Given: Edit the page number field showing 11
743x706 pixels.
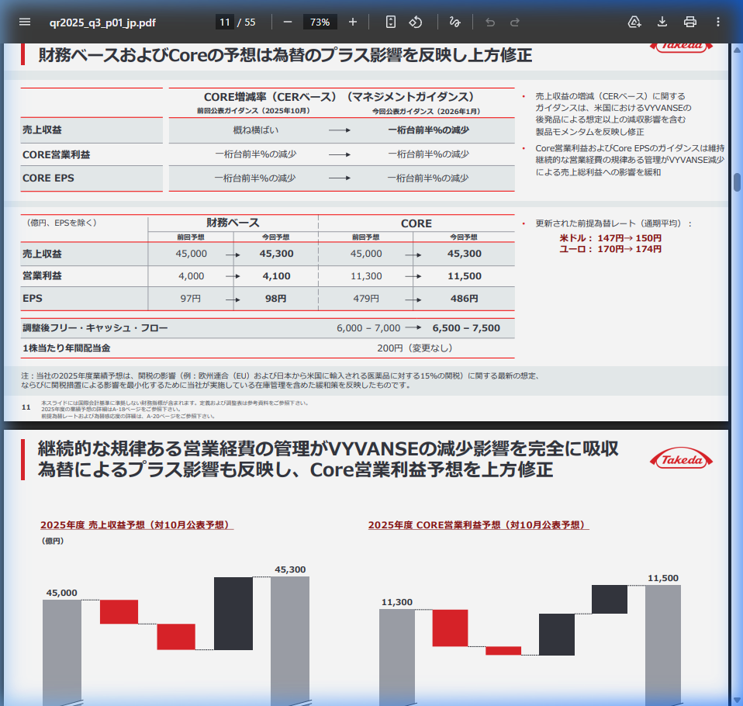Looking at the screenshot, I should pyautogui.click(x=225, y=22).
